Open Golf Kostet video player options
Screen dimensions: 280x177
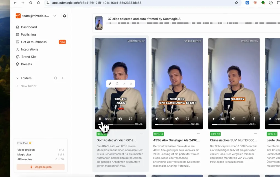(x=141, y=119)
